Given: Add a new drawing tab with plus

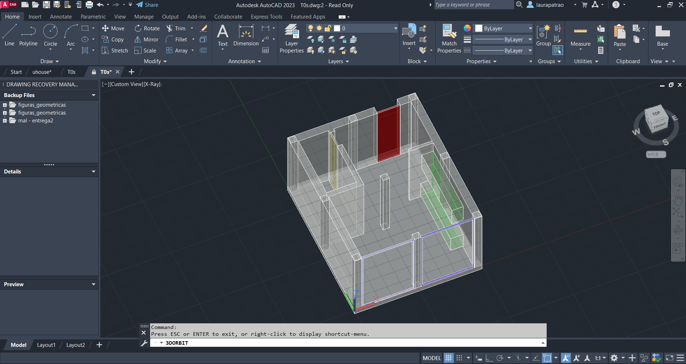Looking at the screenshot, I should pos(131,72).
